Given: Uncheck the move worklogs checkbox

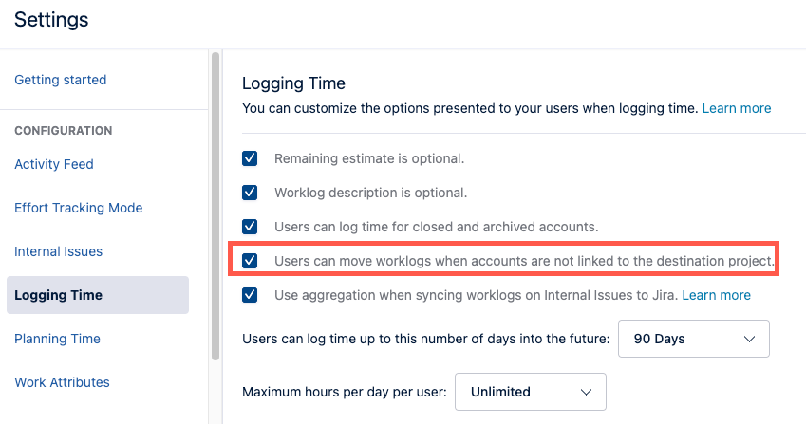Looking at the screenshot, I should pos(251,260).
